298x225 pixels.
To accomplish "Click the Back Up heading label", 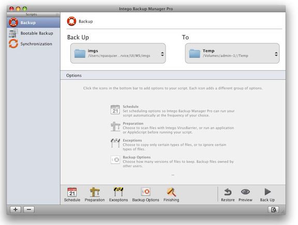I will pos(78,37).
